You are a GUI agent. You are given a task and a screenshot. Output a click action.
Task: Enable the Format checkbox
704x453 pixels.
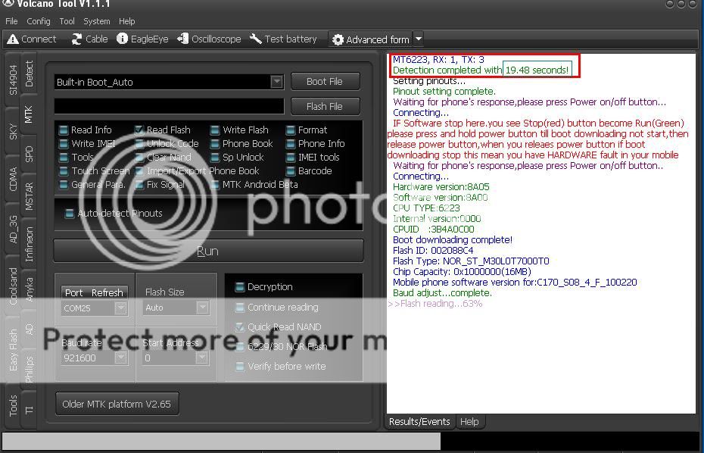(291, 130)
